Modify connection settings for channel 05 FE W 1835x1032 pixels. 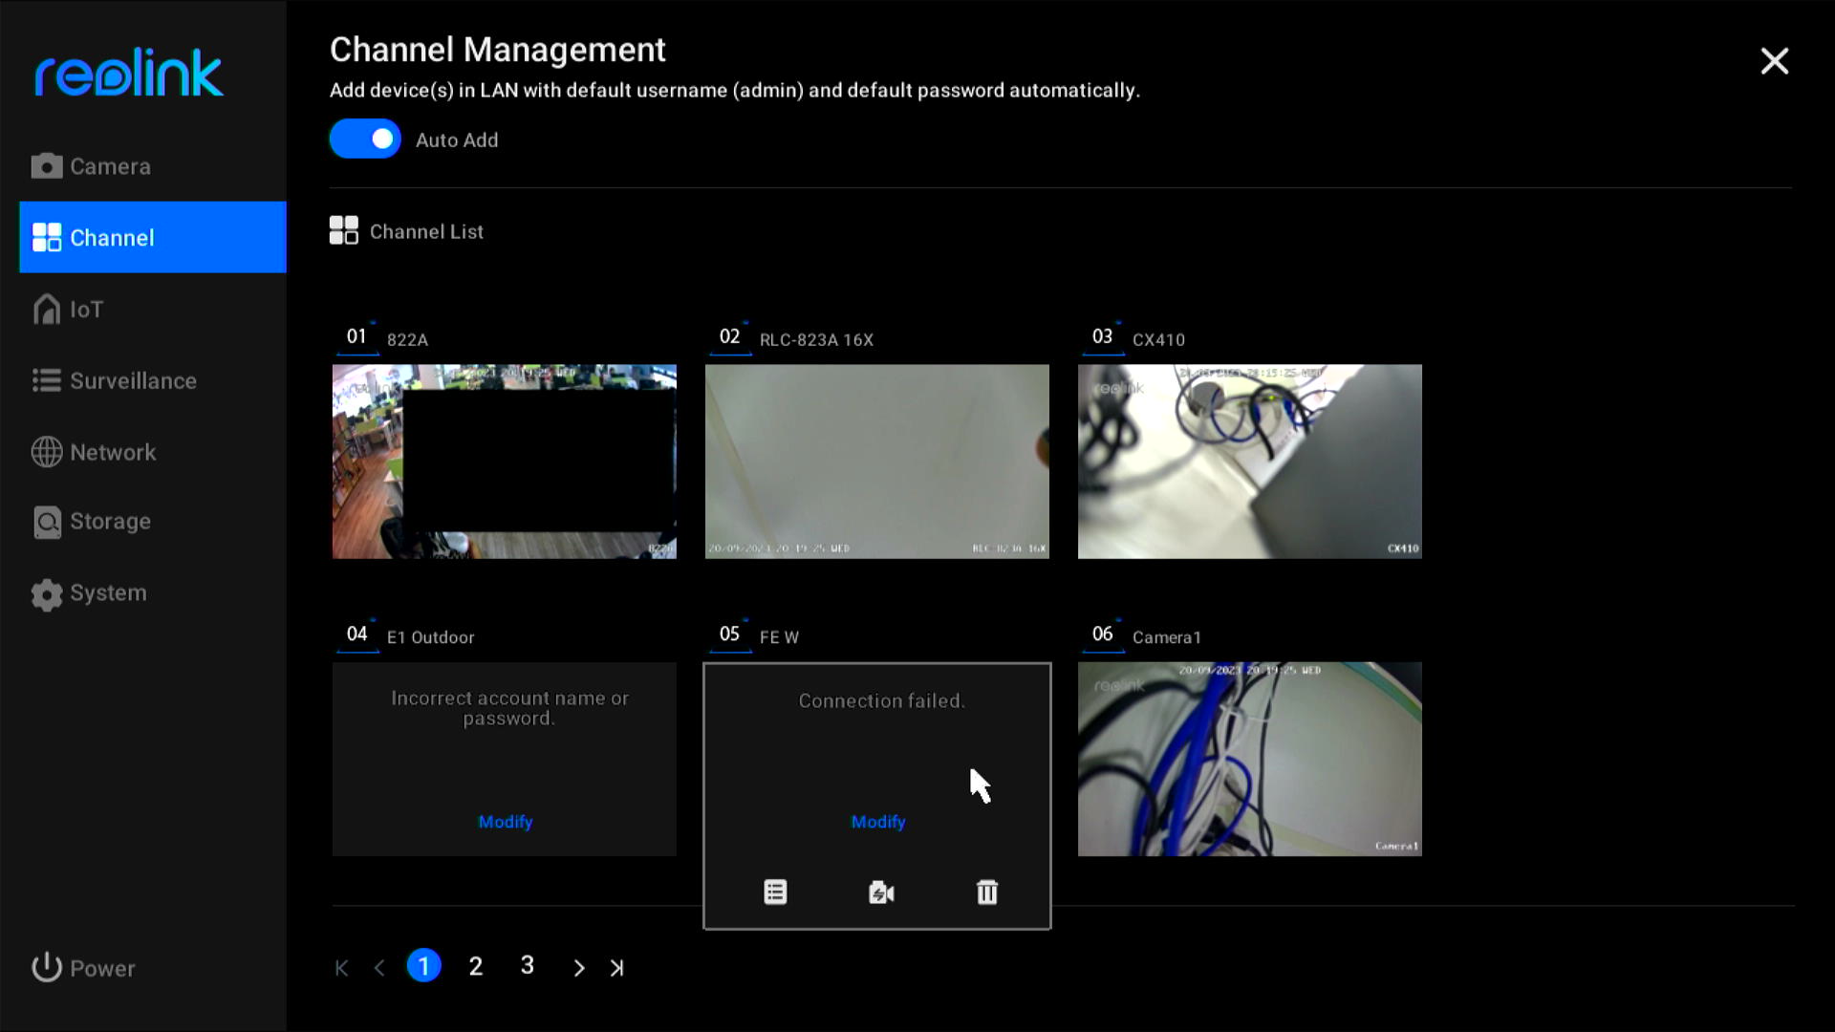click(x=877, y=820)
